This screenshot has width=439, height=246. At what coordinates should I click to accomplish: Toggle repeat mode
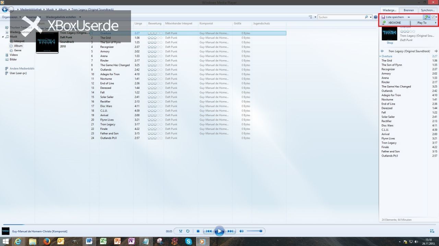(x=188, y=231)
